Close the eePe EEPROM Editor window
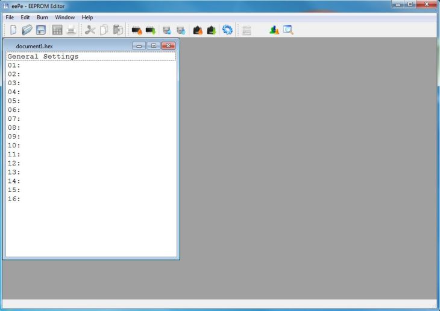440x311 pixels. (427, 4)
